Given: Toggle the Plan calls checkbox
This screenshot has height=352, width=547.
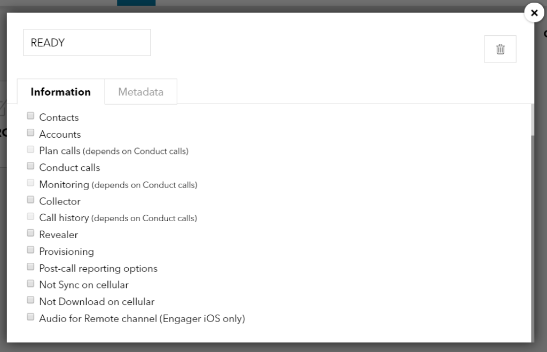Looking at the screenshot, I should [30, 150].
